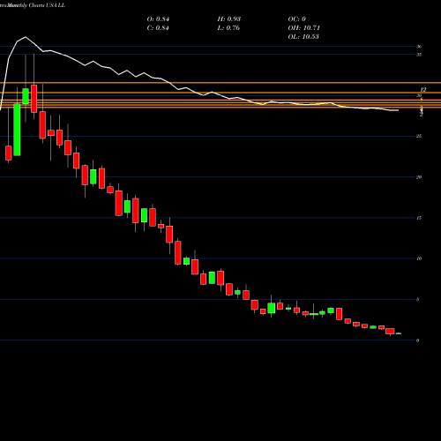Click the 'OH: 10.71' readout
This screenshot has width=441, height=441.
[304, 28]
